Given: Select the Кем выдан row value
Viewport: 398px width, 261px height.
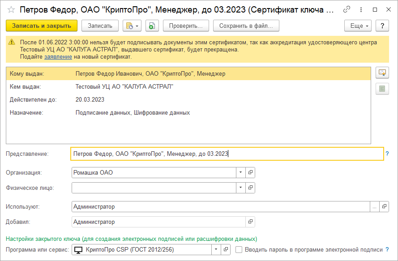Looking at the screenshot, I should click(124, 86).
